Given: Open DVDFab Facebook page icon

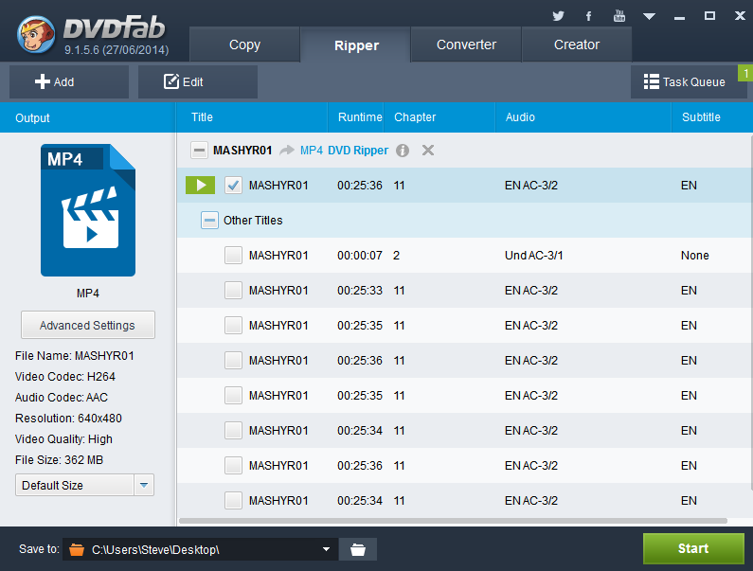Looking at the screenshot, I should click(x=588, y=16).
